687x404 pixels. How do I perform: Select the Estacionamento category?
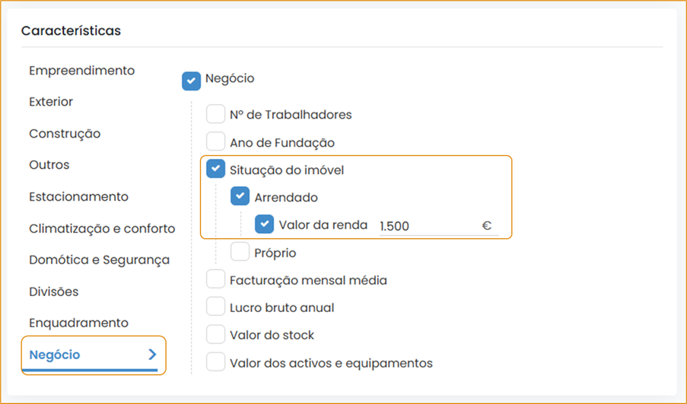point(78,197)
